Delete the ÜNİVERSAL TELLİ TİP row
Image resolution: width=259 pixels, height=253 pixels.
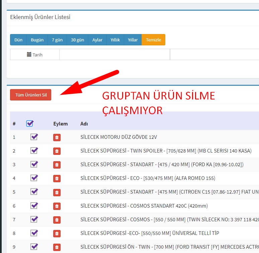click(57, 233)
